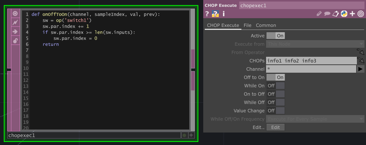Enable the While Off toggle

tap(276, 102)
